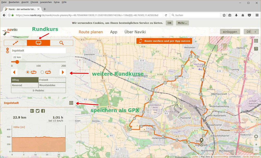The image size is (261, 158).
Task: Share route on Facebook
Action: (x=43, y=111)
